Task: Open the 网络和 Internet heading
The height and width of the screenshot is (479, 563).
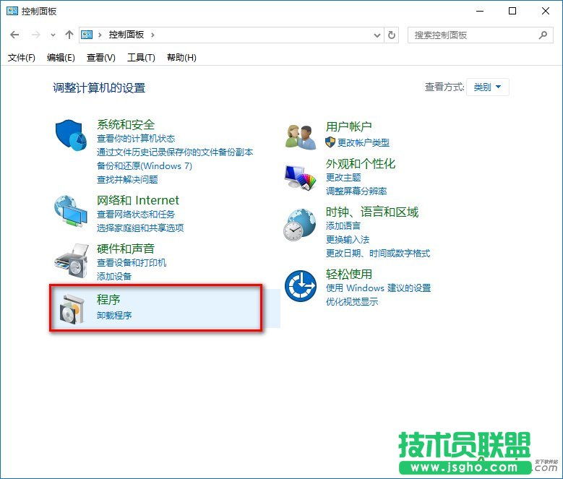Action: pyautogui.click(x=138, y=200)
